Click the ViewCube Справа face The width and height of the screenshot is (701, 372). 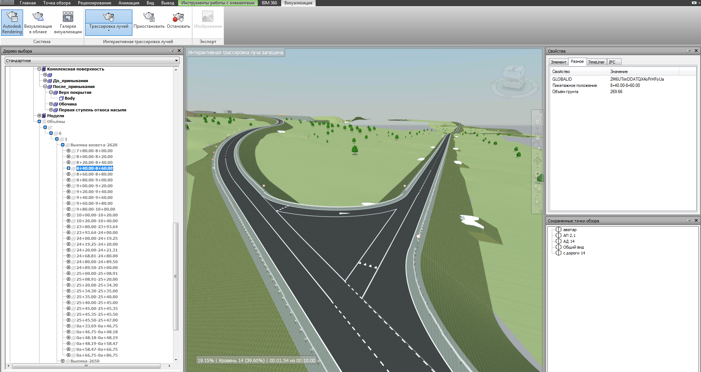click(512, 80)
